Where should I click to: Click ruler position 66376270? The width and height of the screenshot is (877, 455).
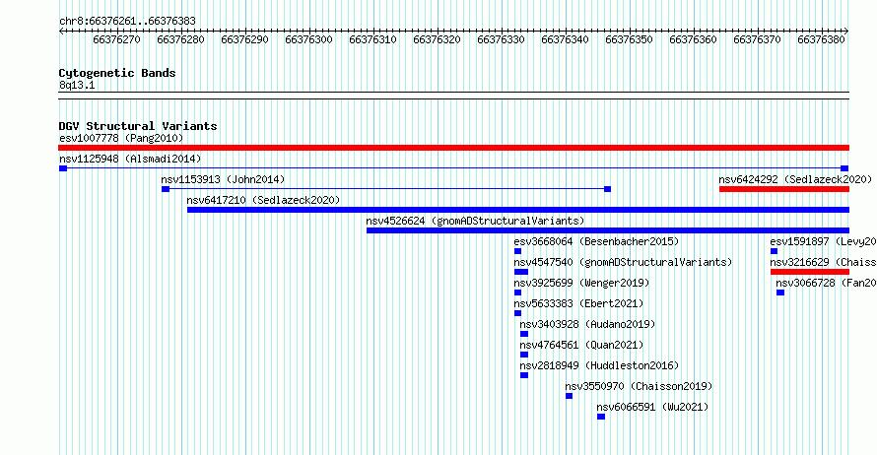[x=117, y=40]
